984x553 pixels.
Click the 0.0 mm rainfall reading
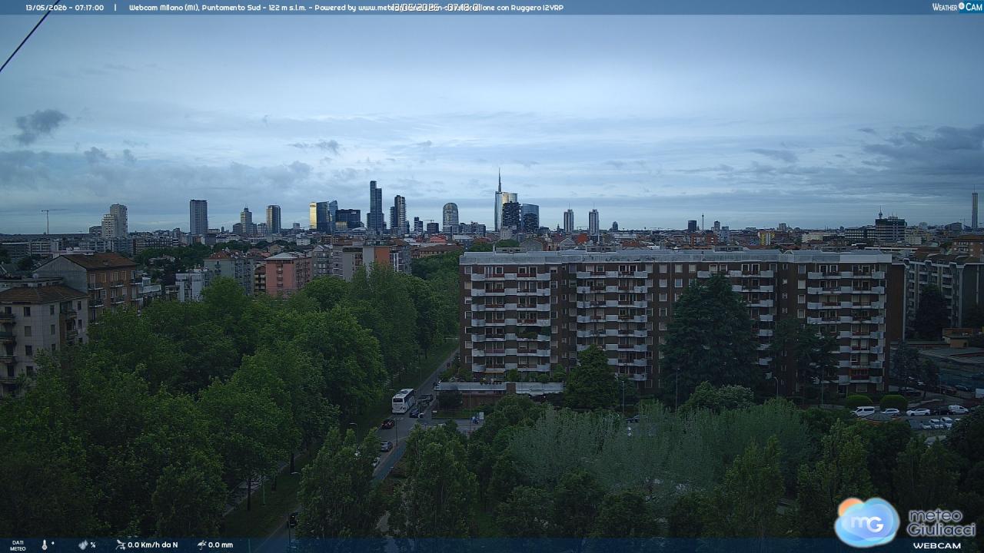[221, 545]
